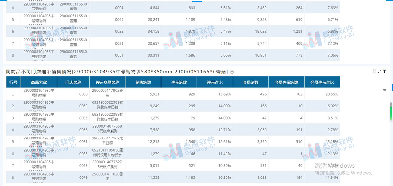Viewport: 393px width, 186px height.
Task: Click 18,022 in the upper table
Action: 261,31
